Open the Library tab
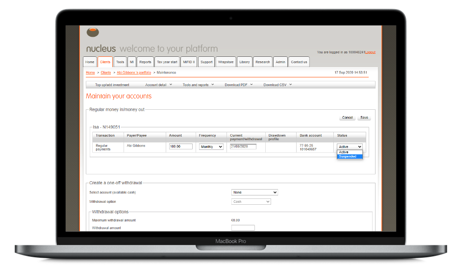Screen dimensions: 452x266 pyautogui.click(x=245, y=62)
